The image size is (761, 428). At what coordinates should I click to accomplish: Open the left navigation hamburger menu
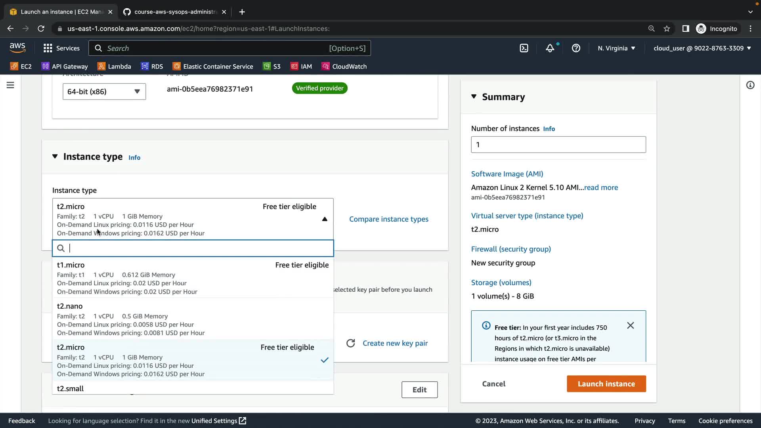10,85
